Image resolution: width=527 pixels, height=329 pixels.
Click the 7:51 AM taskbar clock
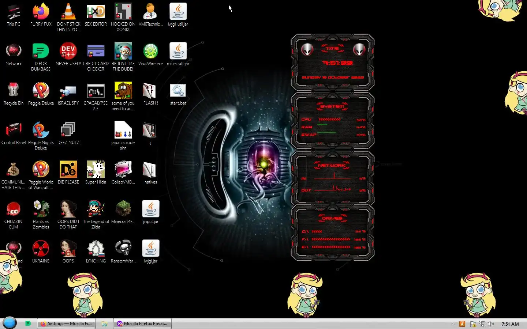click(510, 324)
